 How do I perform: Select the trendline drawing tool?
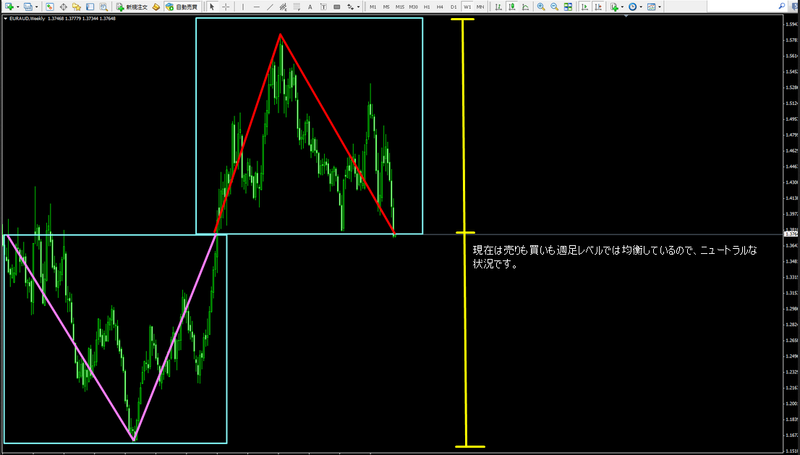pyautogui.click(x=270, y=7)
